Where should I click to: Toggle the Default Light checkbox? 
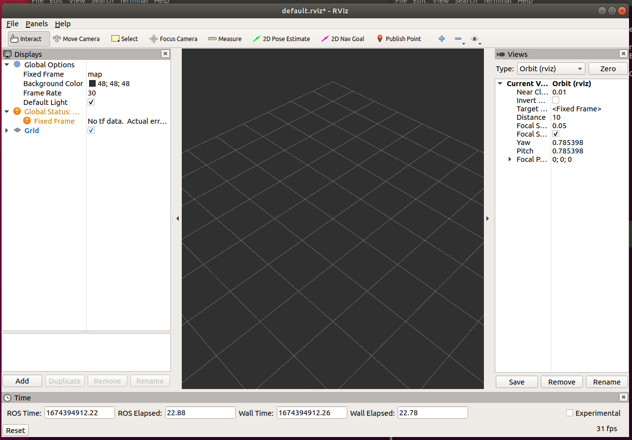(91, 102)
